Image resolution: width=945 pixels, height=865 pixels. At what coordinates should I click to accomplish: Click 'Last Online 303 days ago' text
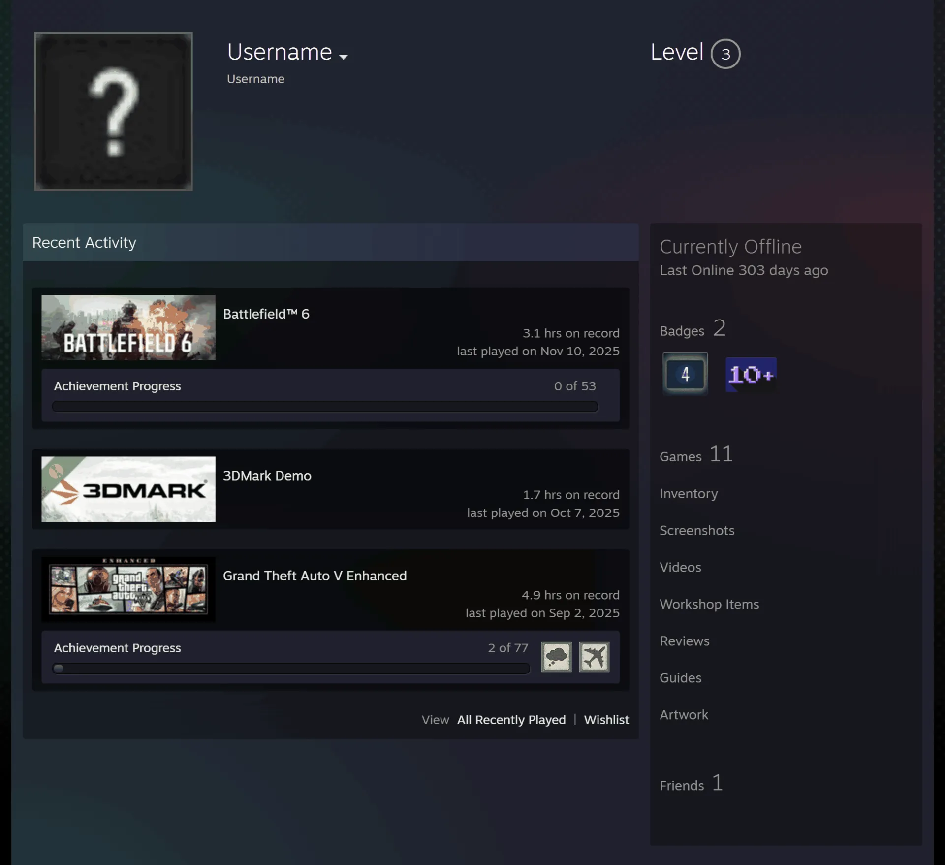[744, 270]
